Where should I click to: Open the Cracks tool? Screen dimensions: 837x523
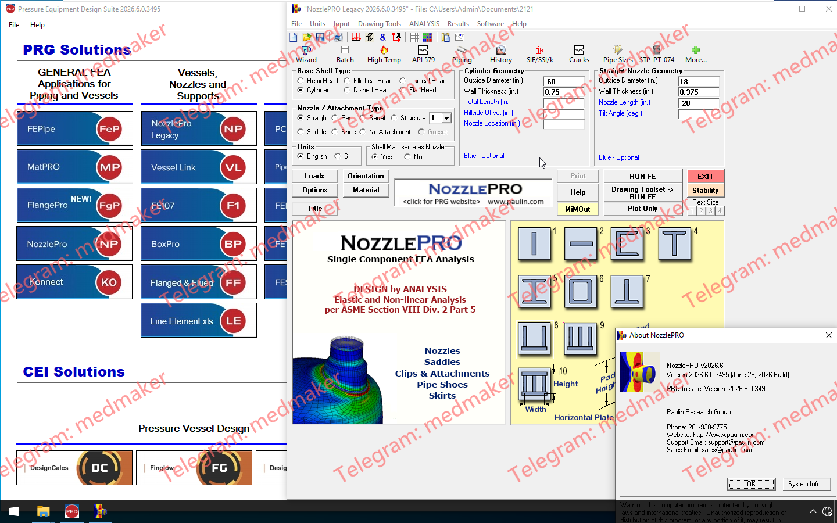579,55
